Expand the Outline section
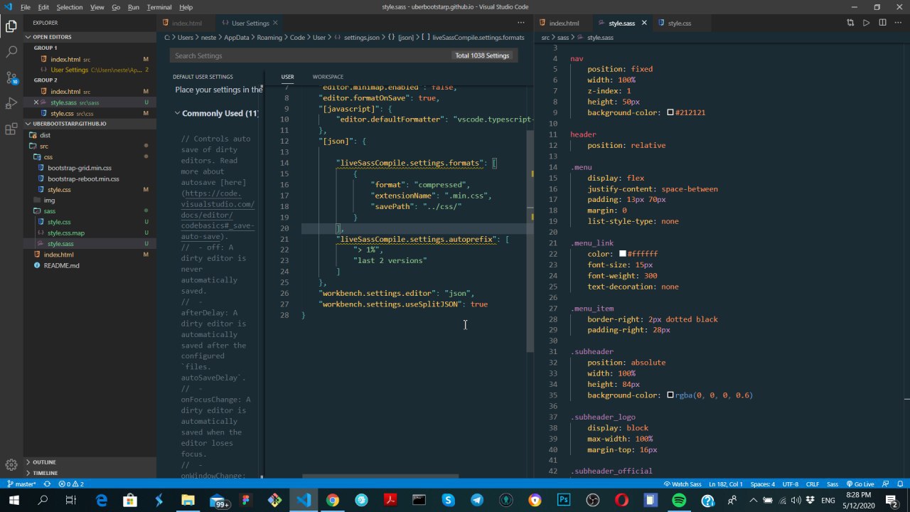The image size is (910, 512). (x=90, y=462)
